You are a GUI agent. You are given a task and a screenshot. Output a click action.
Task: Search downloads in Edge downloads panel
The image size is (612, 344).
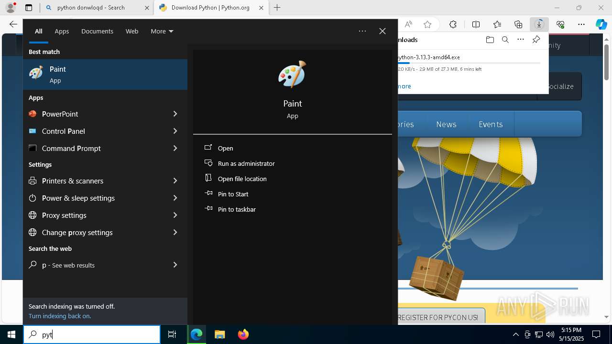(505, 40)
